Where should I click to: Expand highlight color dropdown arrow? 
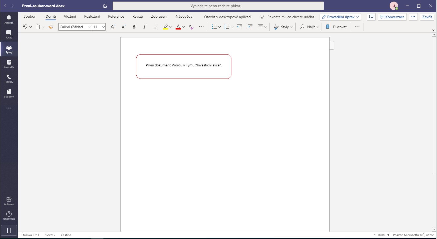[x=171, y=27]
